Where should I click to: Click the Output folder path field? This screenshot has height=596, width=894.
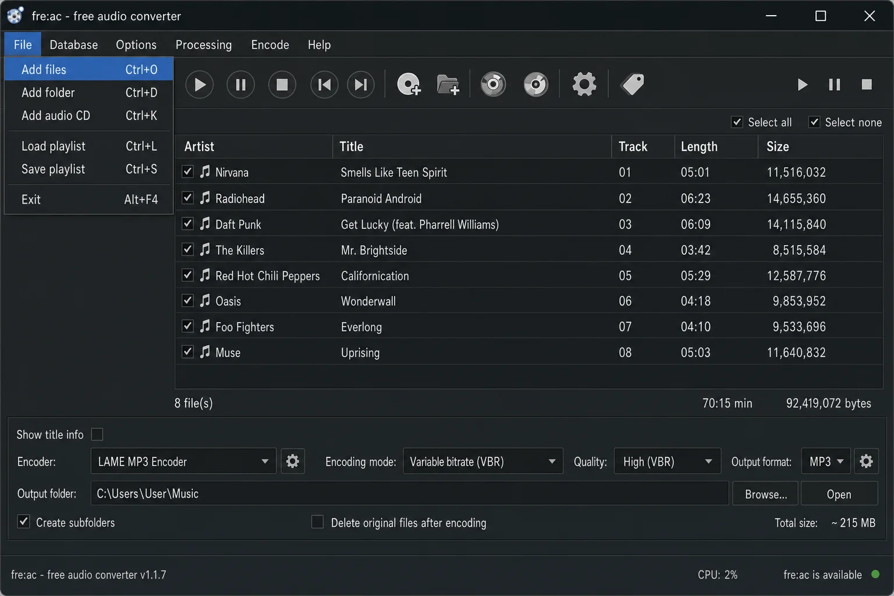410,494
